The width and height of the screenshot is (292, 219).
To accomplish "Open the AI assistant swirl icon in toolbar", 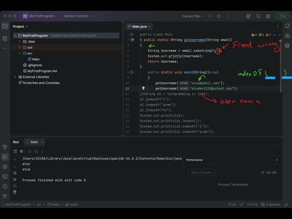I will pyautogui.click(x=248, y=16).
